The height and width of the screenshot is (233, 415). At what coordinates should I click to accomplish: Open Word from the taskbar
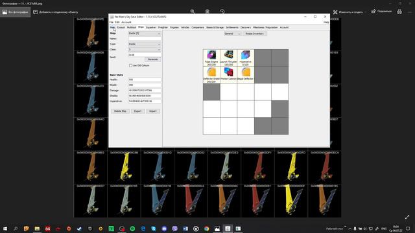coord(185,228)
